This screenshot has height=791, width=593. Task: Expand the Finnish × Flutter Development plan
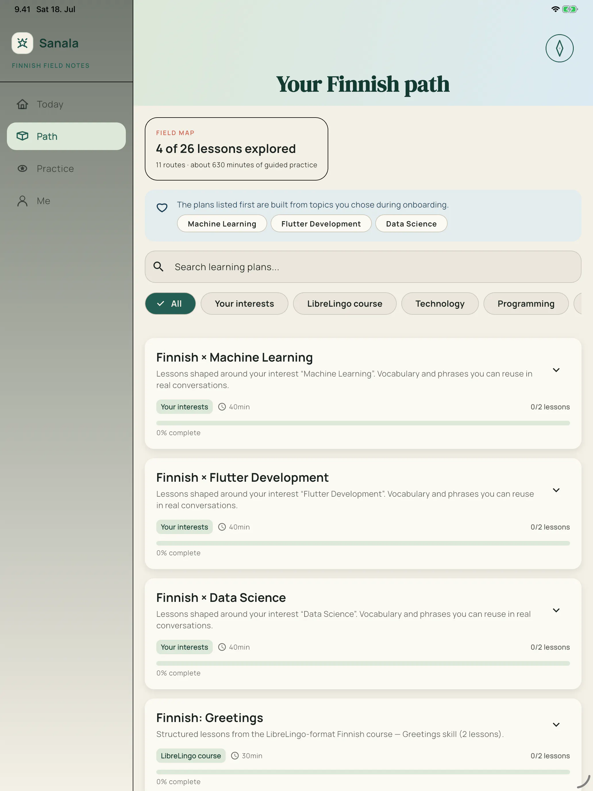[556, 490]
